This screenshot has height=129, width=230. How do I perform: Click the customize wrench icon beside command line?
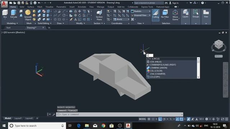tap(54, 114)
